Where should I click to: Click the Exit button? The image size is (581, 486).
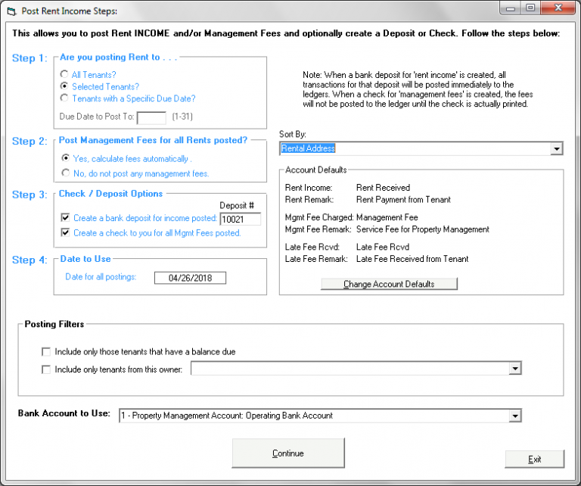[534, 459]
